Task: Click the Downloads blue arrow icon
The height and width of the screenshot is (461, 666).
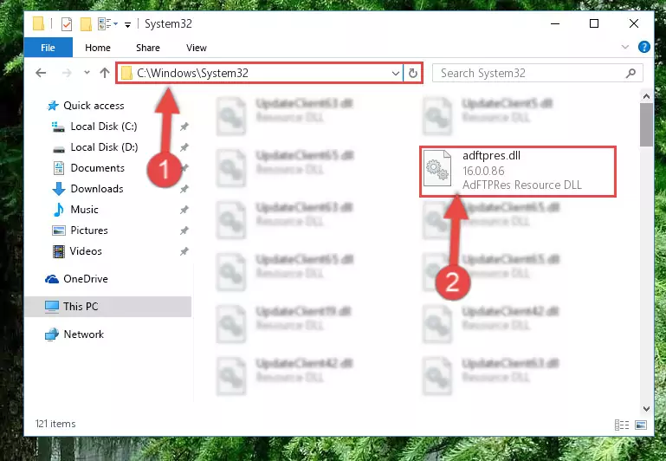Action: pos(59,189)
